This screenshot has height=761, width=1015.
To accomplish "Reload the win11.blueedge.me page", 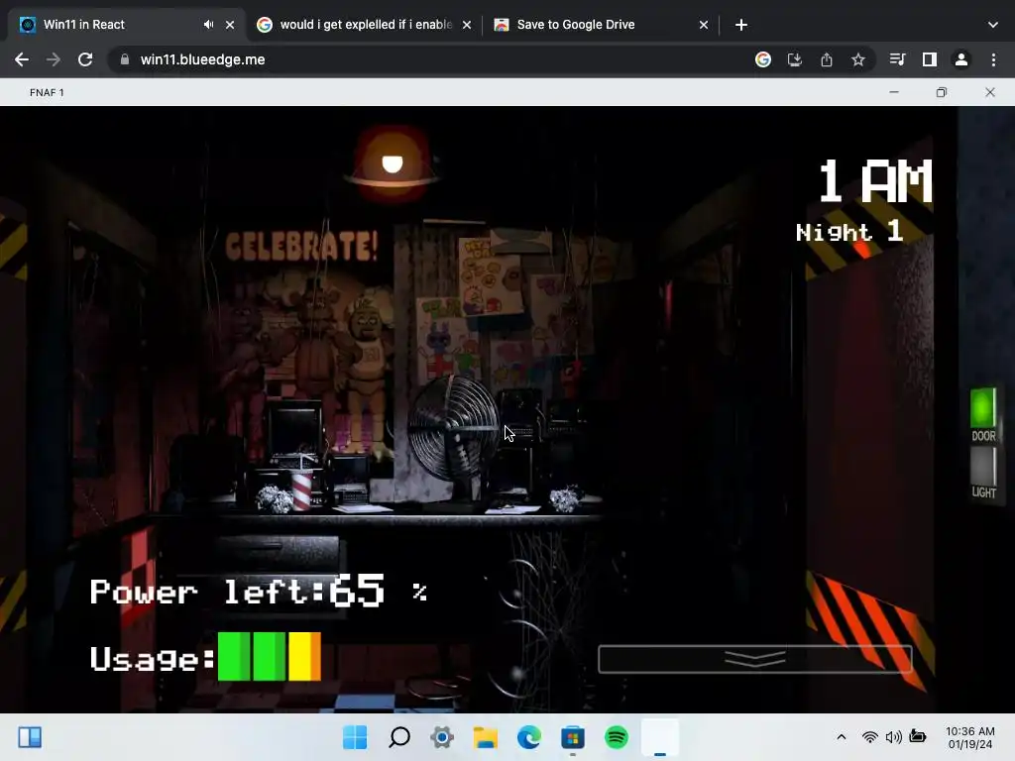I will (x=85, y=59).
